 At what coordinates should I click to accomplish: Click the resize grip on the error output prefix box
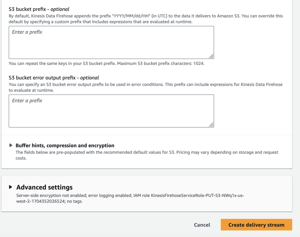(212, 125)
